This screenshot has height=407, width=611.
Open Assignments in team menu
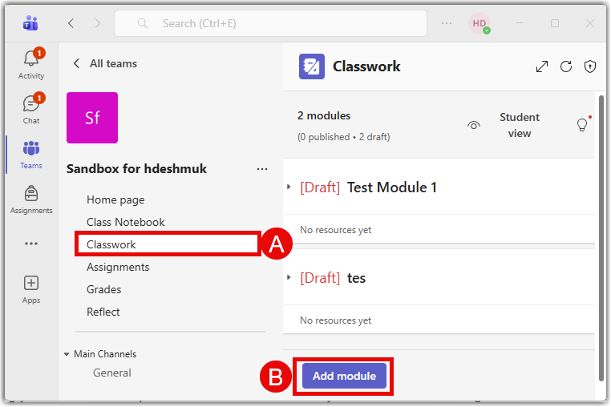tap(118, 267)
